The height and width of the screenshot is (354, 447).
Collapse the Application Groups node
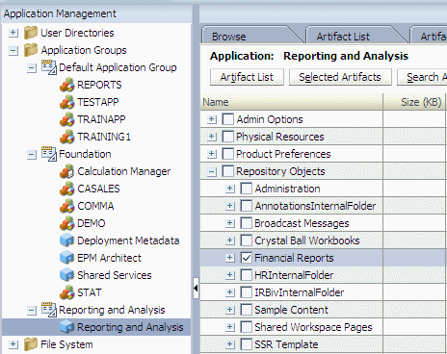tap(13, 50)
